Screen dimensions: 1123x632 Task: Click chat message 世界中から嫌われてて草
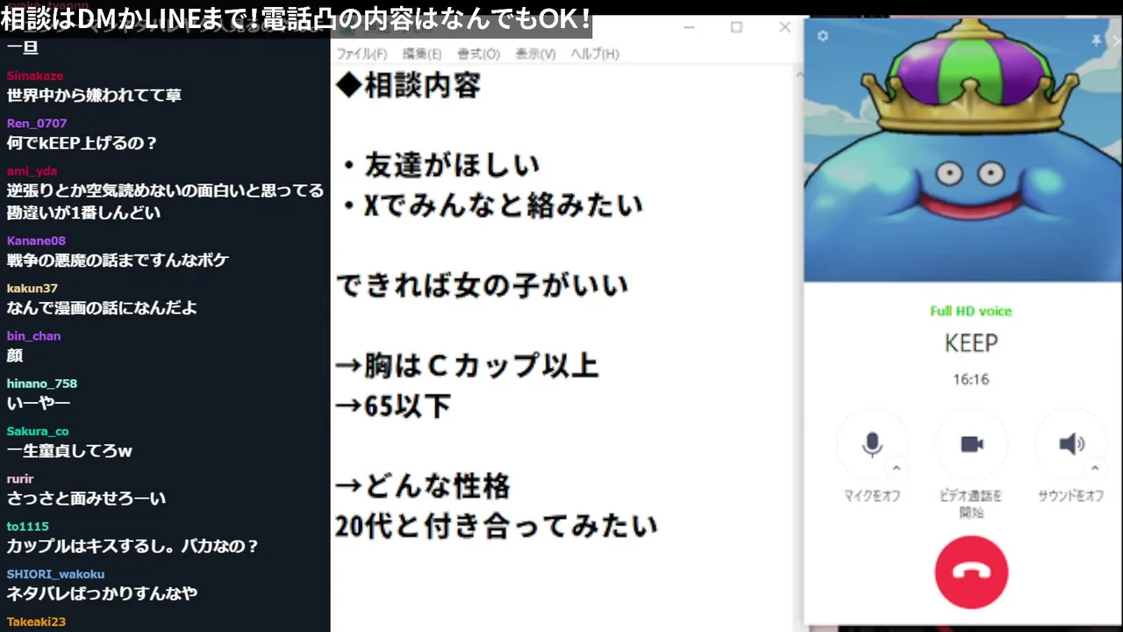[94, 95]
